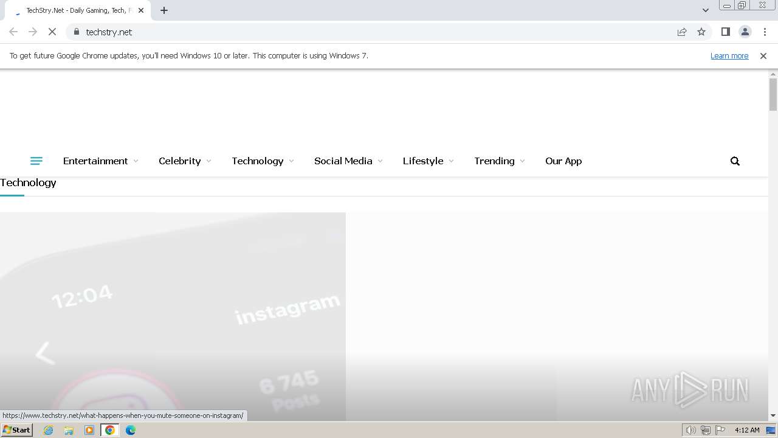Click the Chrome taskbar icon
Viewport: 778px width, 438px height.
(x=110, y=430)
